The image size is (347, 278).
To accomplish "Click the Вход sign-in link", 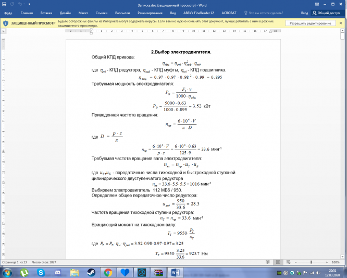I will (x=304, y=13).
